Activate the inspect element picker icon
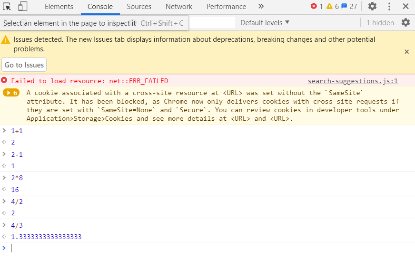Screen dimensions: 415x260 pyautogui.click(x=7, y=6)
